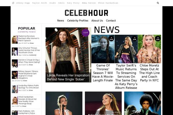The height and width of the screenshot is (115, 173).
Task: Click the Taylor Swift performance image
Action: [126, 49]
